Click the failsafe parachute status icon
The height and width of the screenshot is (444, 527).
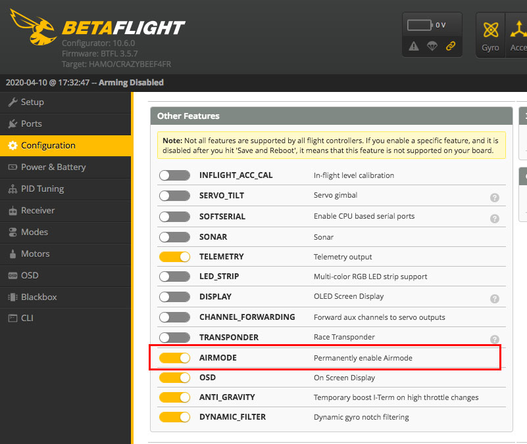point(432,46)
